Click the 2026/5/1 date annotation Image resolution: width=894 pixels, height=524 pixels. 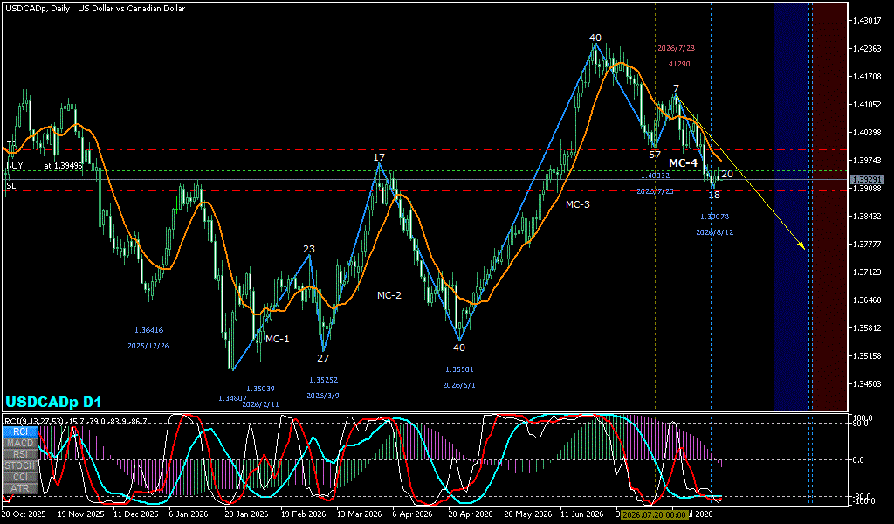click(459, 385)
